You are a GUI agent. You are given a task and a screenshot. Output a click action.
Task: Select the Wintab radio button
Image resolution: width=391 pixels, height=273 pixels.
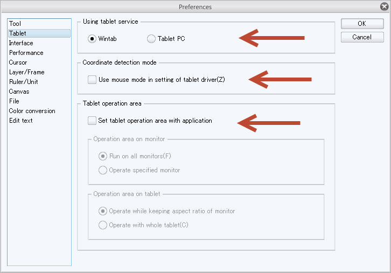[92, 39]
